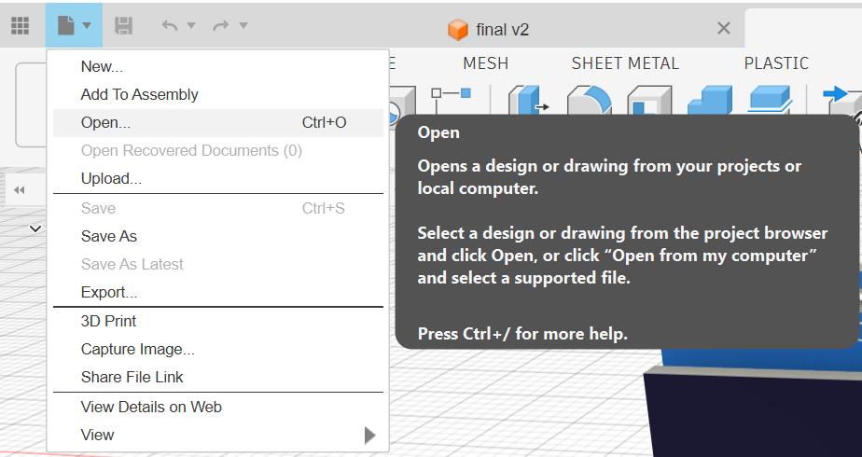
Task: Switch to the Sheet Metal tab
Action: coord(625,63)
